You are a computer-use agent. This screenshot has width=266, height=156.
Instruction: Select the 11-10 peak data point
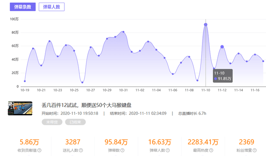click(206, 25)
